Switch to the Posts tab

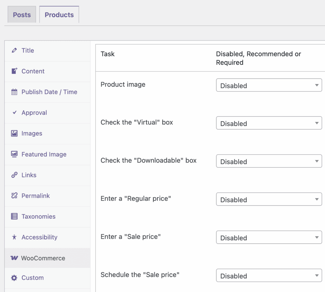tap(22, 14)
